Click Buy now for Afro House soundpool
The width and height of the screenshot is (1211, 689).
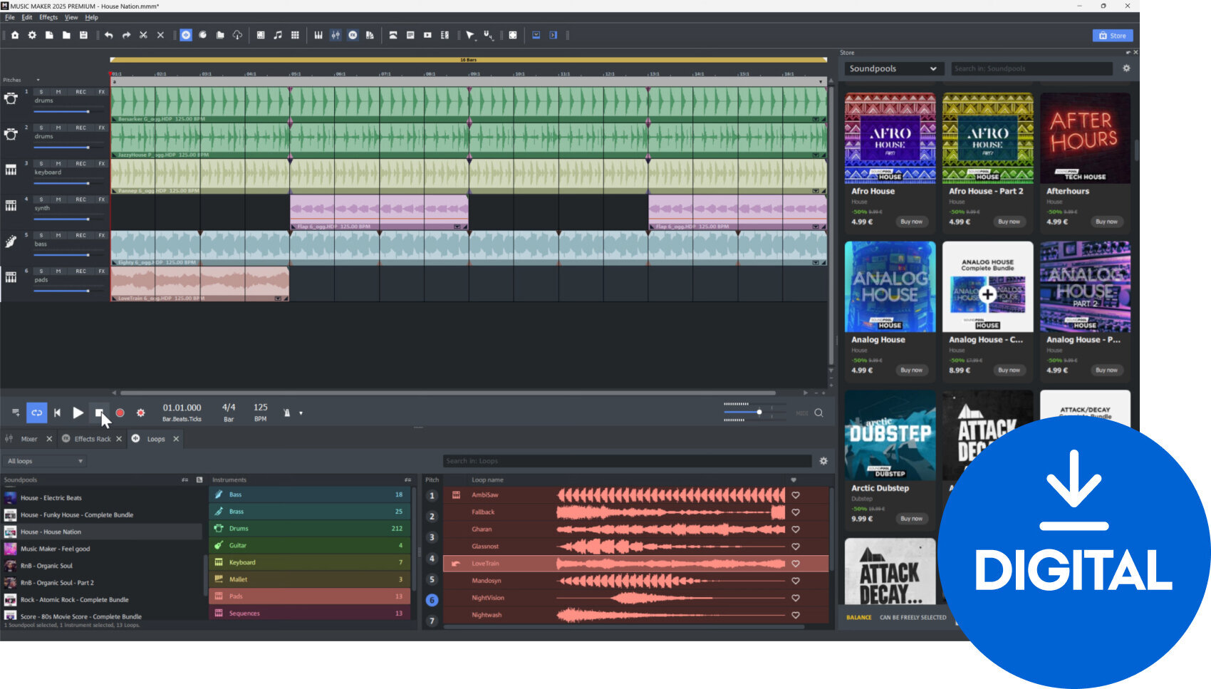(x=912, y=222)
